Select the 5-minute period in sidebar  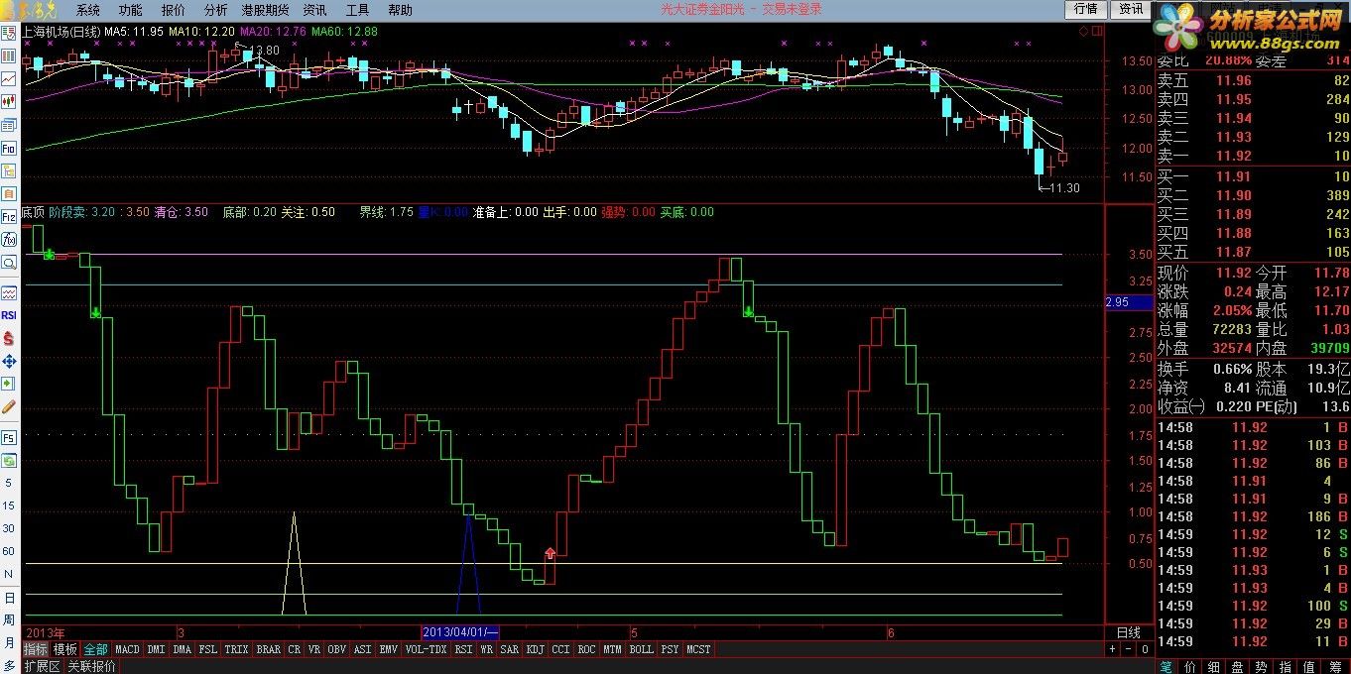(9, 484)
